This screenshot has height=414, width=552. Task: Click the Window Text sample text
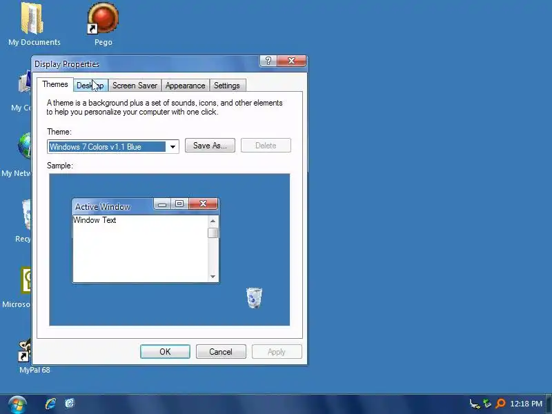95,220
